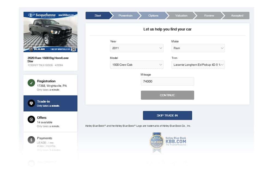The width and height of the screenshot is (273, 191).
Task: Expand the Model dropdown showing 1500 Crew Cab
Action: click(137, 65)
